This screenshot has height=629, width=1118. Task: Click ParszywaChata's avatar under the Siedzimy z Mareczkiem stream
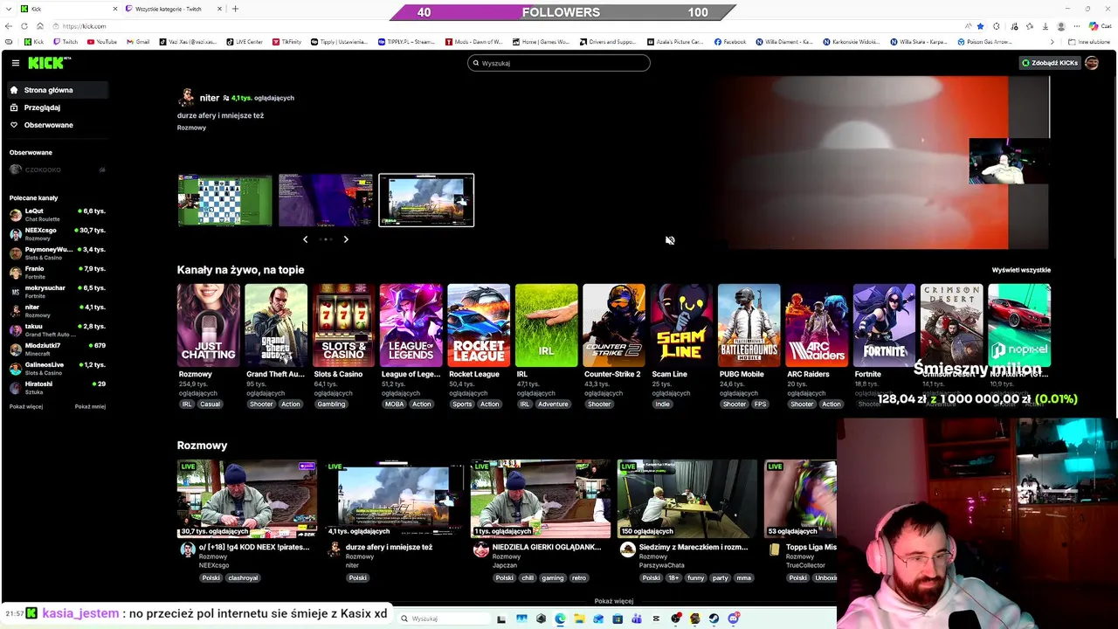point(628,550)
